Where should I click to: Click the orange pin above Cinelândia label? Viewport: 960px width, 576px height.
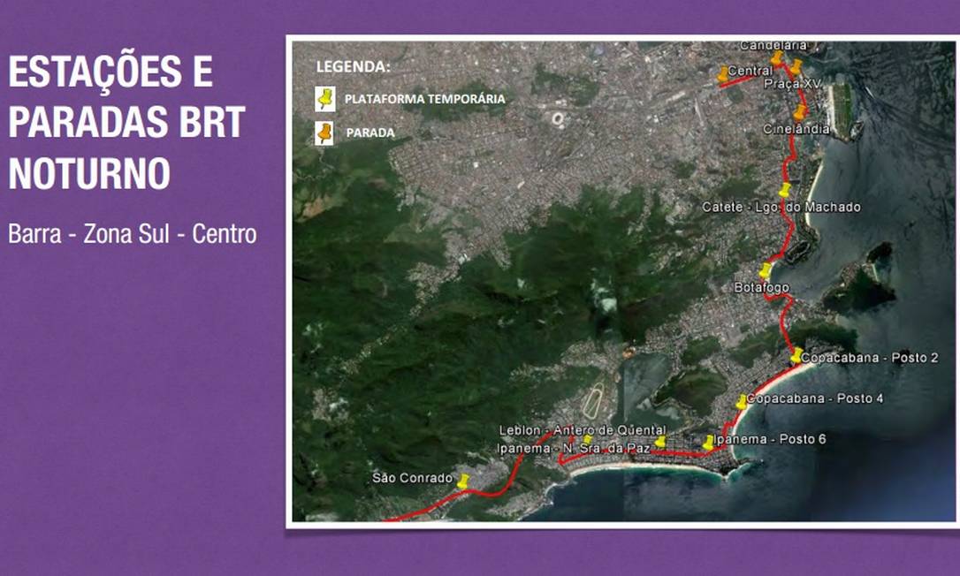point(800,112)
